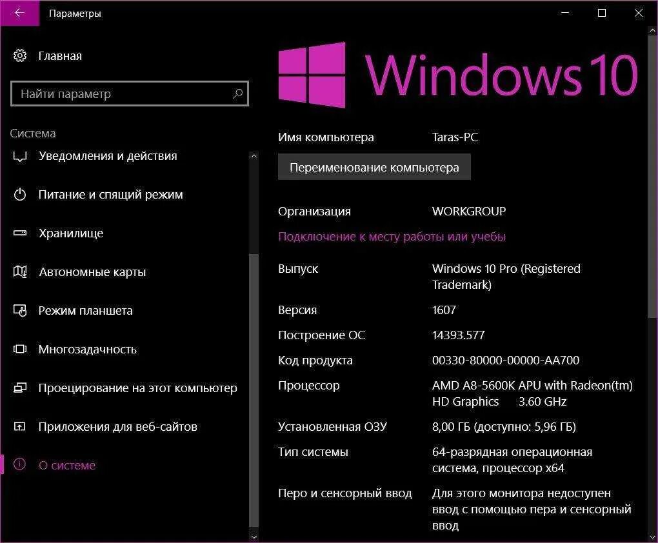Viewport: 658px width, 543px height.
Task: Click the OS build 14393.577
Action: tap(458, 335)
